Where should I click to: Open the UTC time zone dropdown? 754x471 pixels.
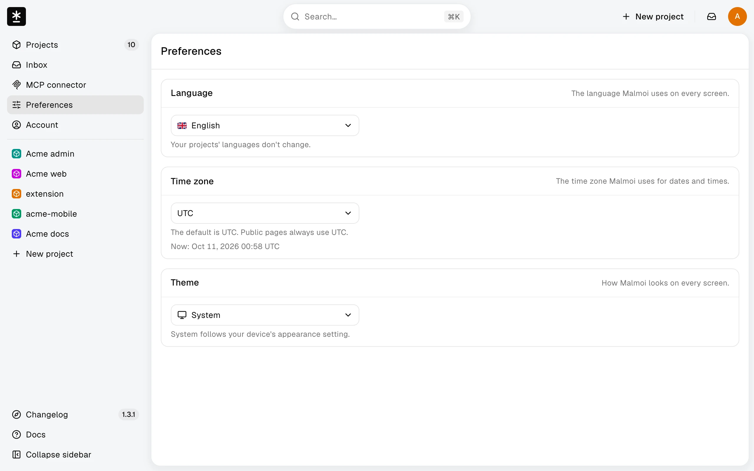pyautogui.click(x=265, y=213)
